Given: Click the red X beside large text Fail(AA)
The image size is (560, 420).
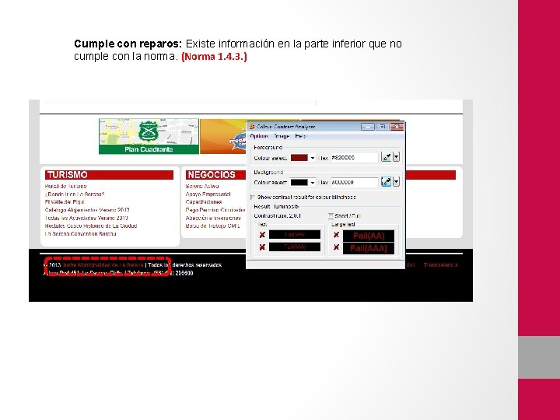Looking at the screenshot, I should tap(336, 235).
